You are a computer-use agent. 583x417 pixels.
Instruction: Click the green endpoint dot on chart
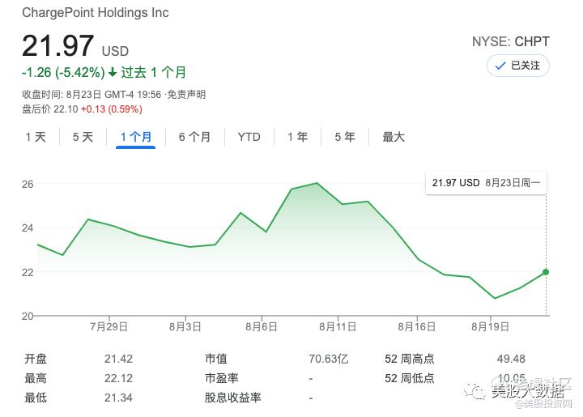[546, 272]
